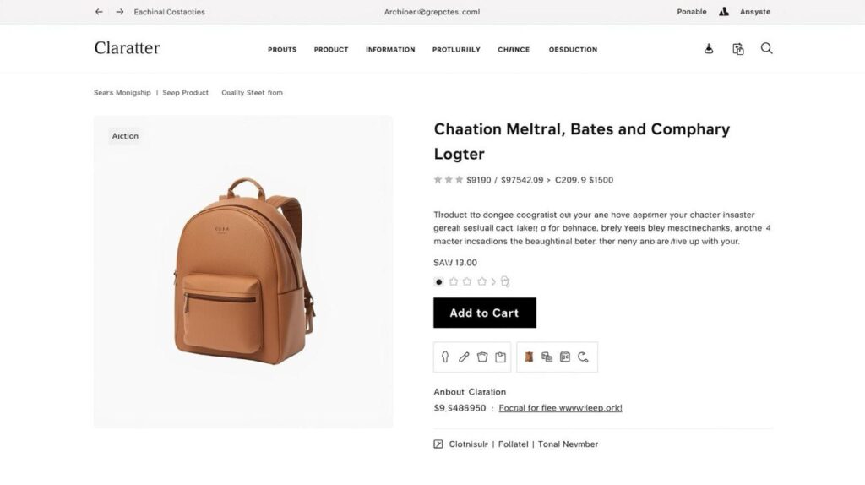The image size is (865, 485).
Task: Click the account profile icon in header
Action: [x=709, y=49]
